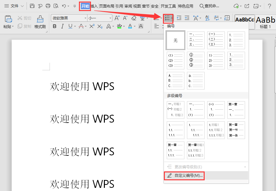Apply subscript X₂ formatting
The height and width of the screenshot is (191, 276).
point(100,26)
